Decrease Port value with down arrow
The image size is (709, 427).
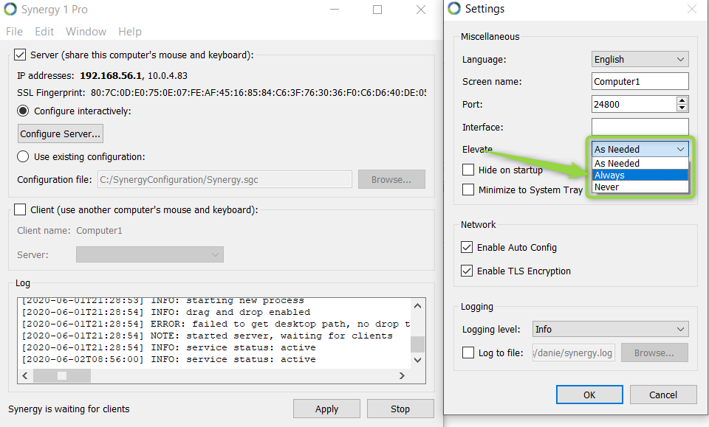(x=682, y=108)
